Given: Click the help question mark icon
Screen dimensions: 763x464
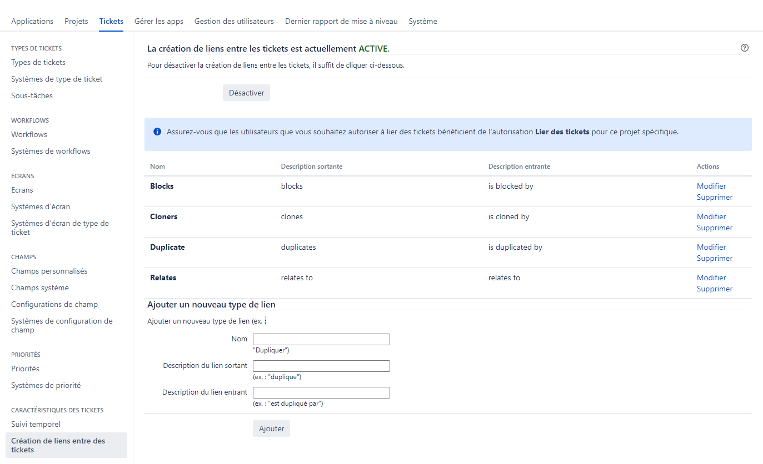Looking at the screenshot, I should click(744, 48).
